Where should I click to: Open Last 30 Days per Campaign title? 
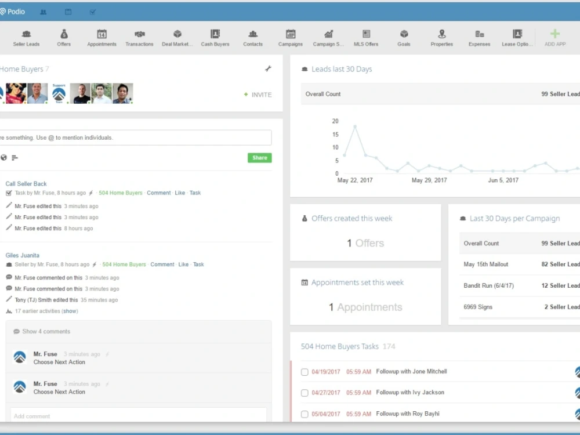(x=514, y=219)
